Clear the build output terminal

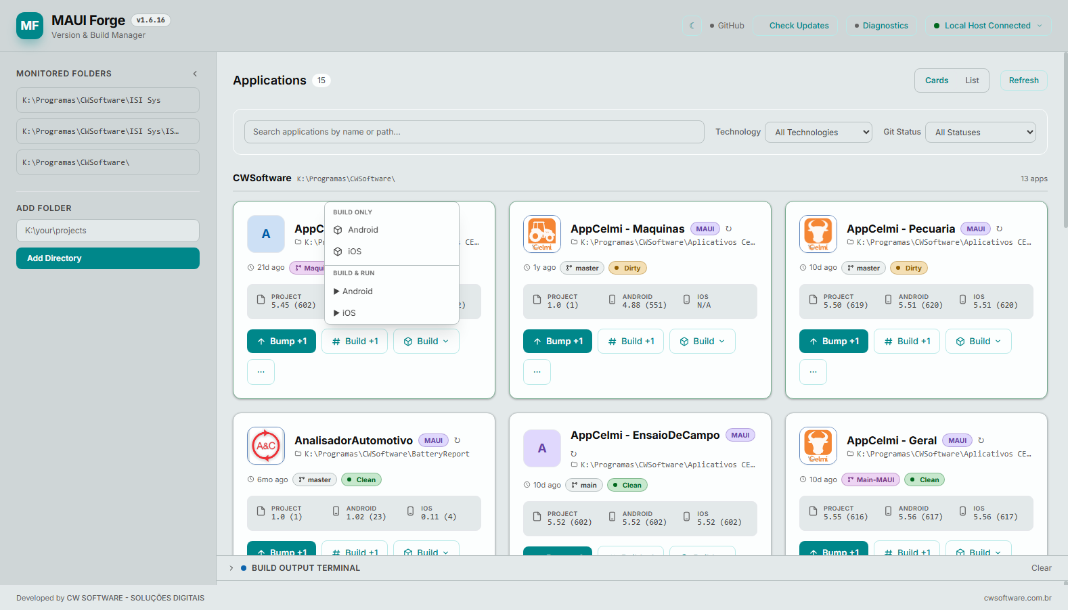(x=1041, y=568)
